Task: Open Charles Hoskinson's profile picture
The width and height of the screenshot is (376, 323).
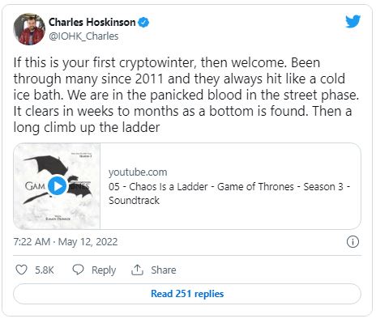Action: click(x=29, y=29)
